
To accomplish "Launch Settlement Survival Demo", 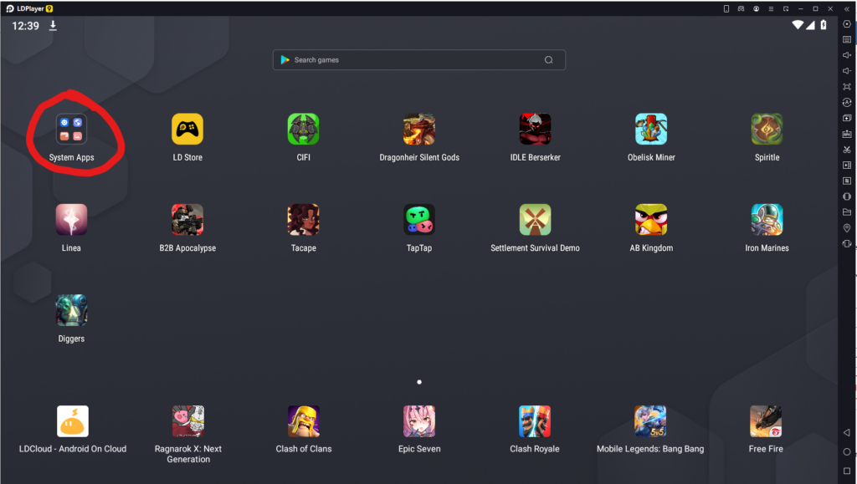I will [x=535, y=220].
